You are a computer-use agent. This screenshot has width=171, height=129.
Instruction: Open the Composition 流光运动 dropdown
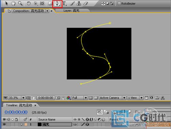coord(47,11)
